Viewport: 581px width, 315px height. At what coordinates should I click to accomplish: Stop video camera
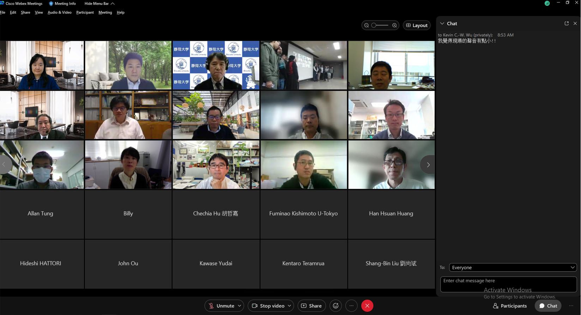click(268, 306)
